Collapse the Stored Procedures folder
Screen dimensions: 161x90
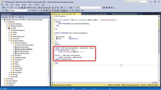click(11, 43)
